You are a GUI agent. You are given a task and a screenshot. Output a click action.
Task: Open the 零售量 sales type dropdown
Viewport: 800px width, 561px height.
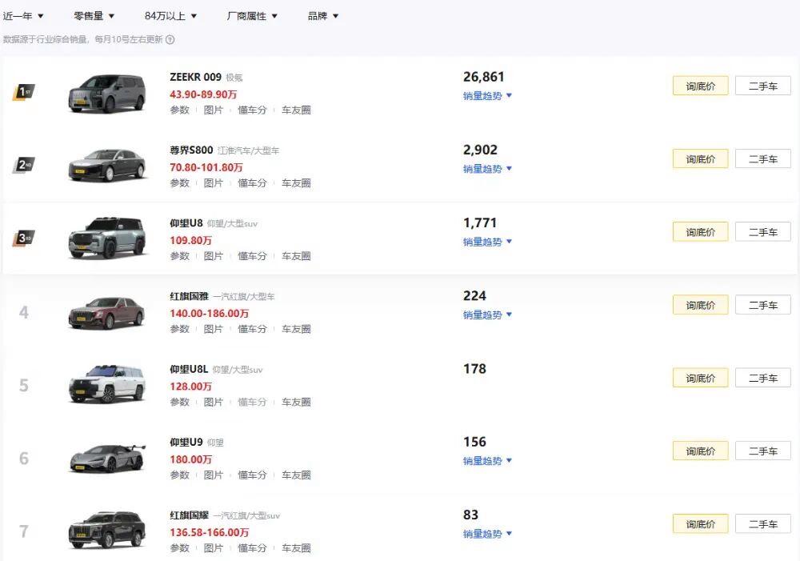(x=94, y=16)
